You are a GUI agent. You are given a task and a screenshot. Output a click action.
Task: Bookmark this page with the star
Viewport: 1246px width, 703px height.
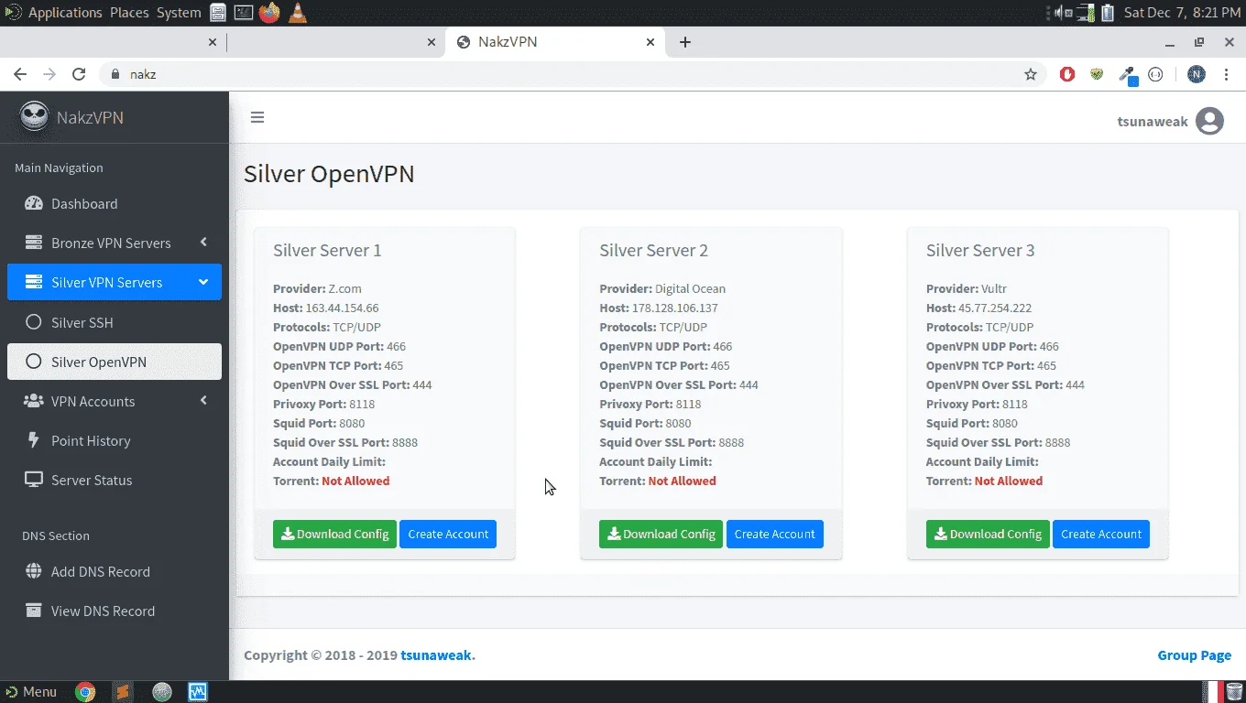click(x=1031, y=74)
